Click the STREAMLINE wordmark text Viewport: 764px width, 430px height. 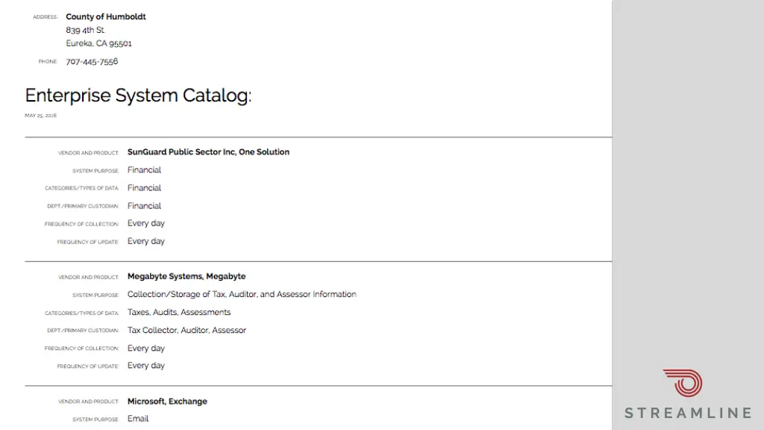click(x=688, y=413)
